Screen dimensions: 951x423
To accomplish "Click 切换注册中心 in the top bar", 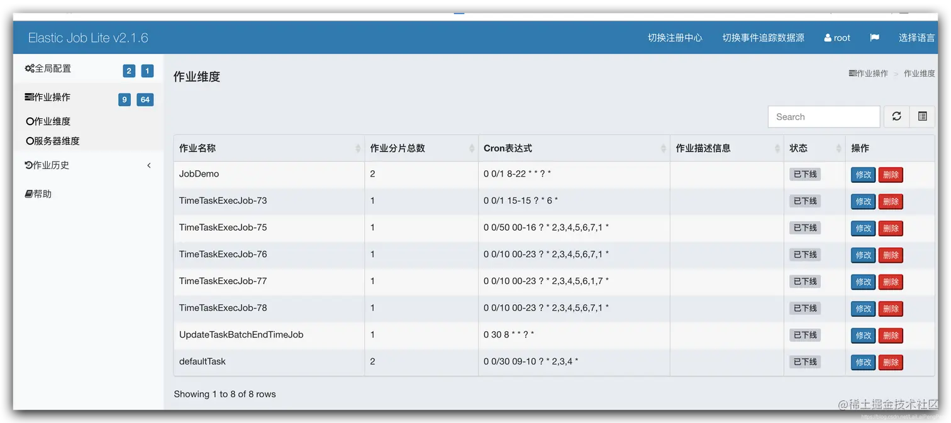I will (x=675, y=38).
